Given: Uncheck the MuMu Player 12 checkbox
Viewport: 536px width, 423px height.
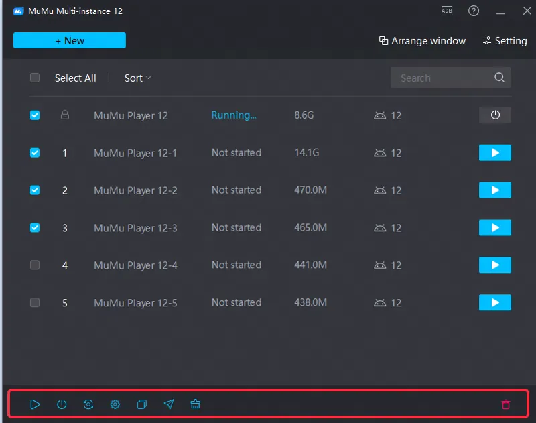Looking at the screenshot, I should pos(35,115).
